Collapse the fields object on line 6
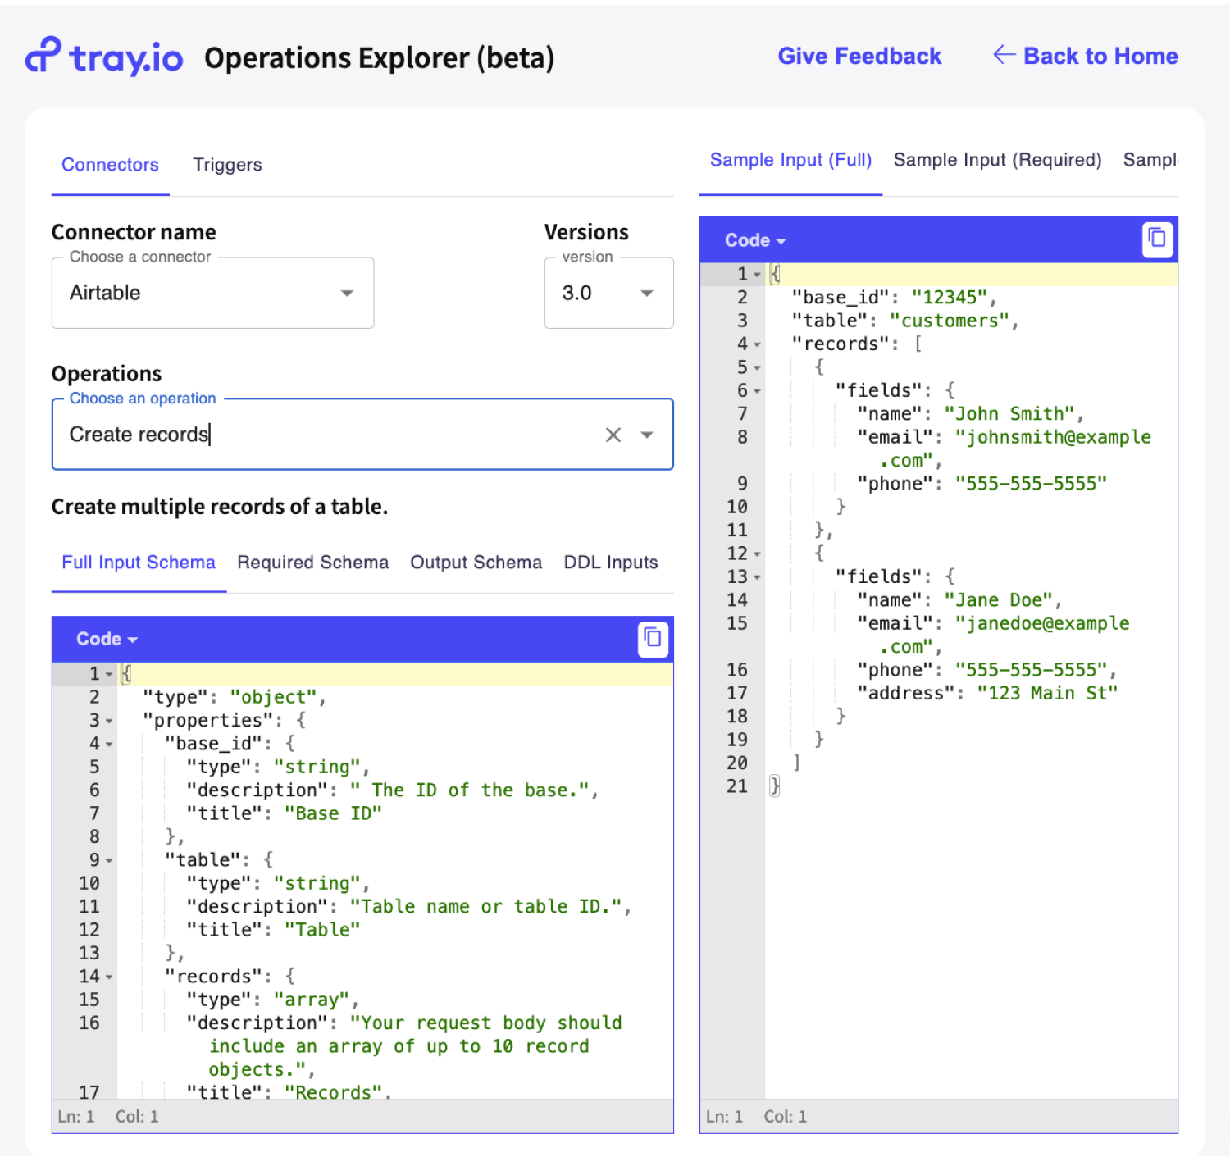Screen dimensions: 1230x1157 pos(758,391)
